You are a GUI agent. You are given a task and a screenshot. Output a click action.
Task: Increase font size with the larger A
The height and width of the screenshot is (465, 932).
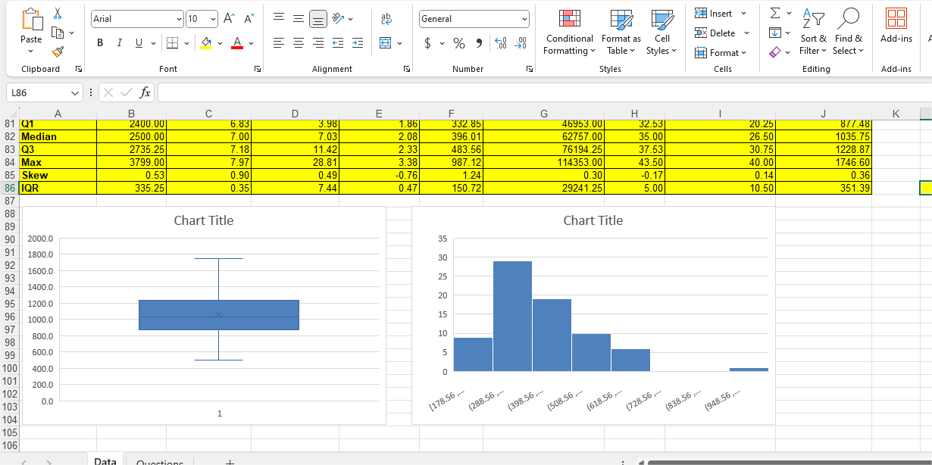(230, 18)
